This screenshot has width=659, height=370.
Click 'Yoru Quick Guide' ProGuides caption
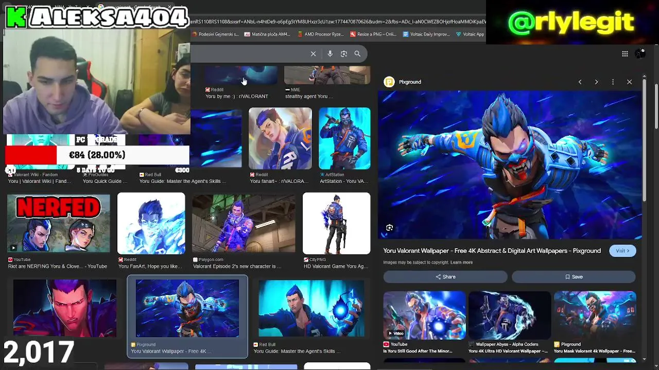click(105, 181)
